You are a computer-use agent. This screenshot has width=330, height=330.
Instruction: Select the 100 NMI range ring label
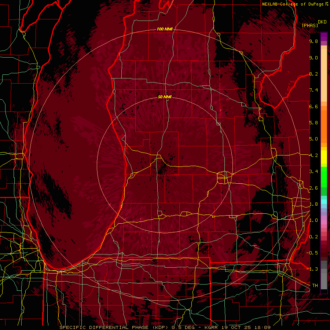165,29
